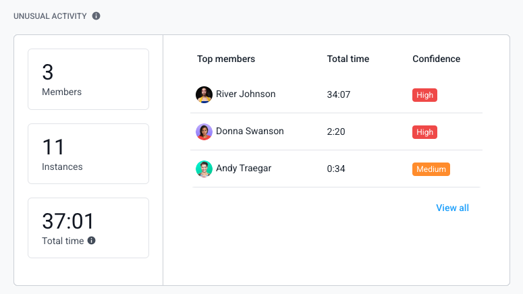Click the Total time info icon
Image resolution: width=523 pixels, height=294 pixels.
pyautogui.click(x=91, y=240)
